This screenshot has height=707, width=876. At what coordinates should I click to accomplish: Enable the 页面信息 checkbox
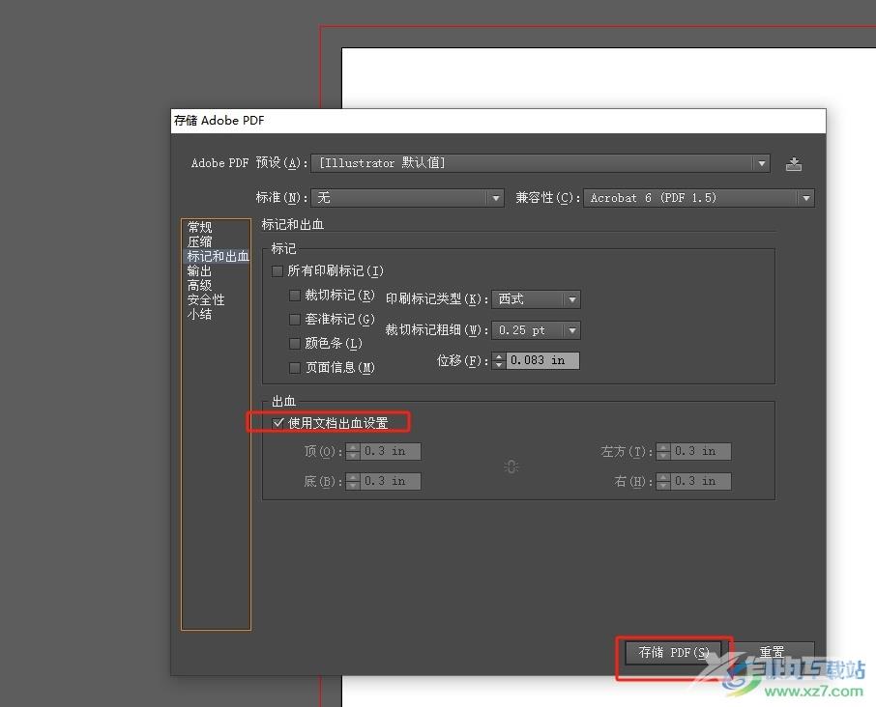pos(295,368)
